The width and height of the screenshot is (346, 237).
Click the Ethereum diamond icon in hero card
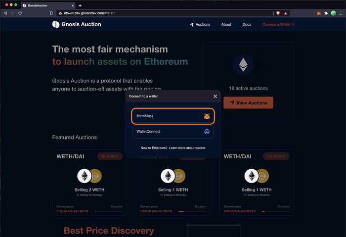(243, 65)
